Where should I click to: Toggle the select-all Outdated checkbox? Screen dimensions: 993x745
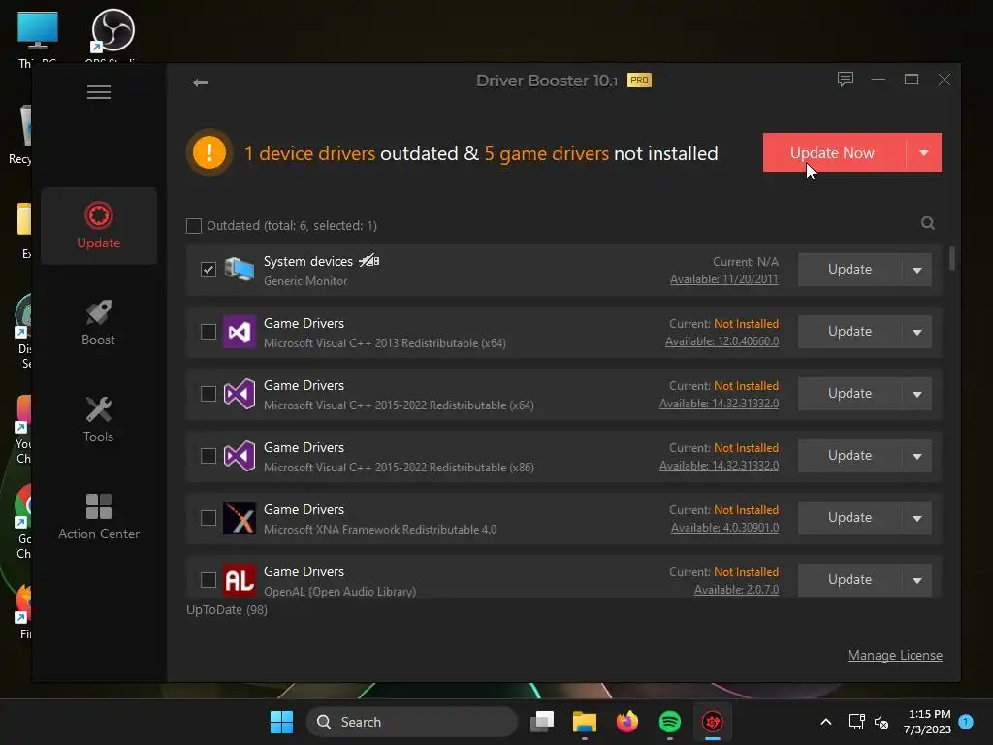[x=194, y=225]
